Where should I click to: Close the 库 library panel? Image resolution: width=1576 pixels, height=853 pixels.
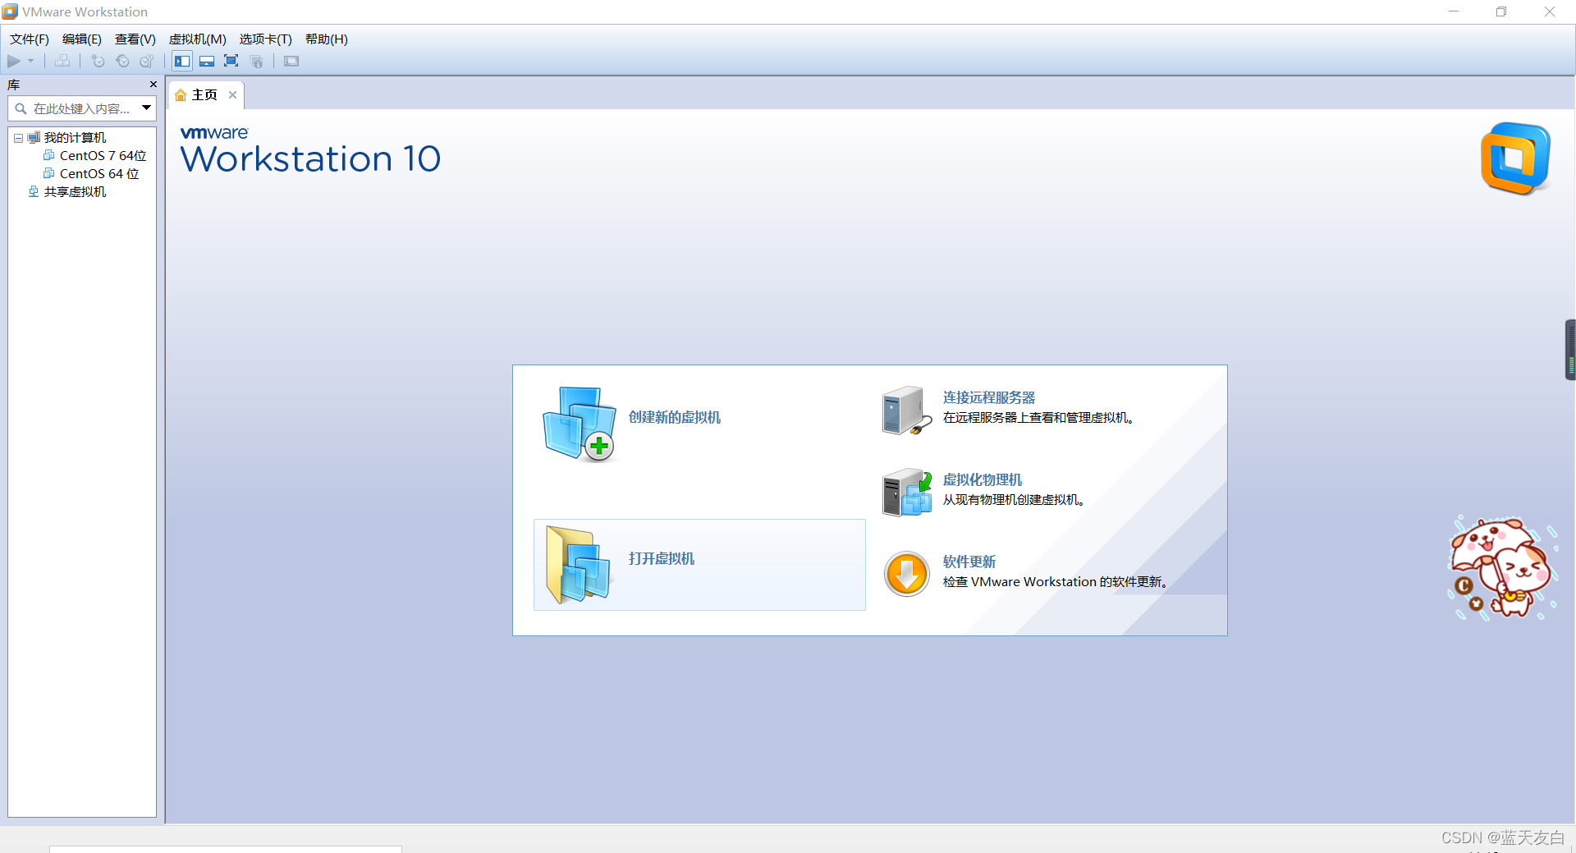click(153, 85)
